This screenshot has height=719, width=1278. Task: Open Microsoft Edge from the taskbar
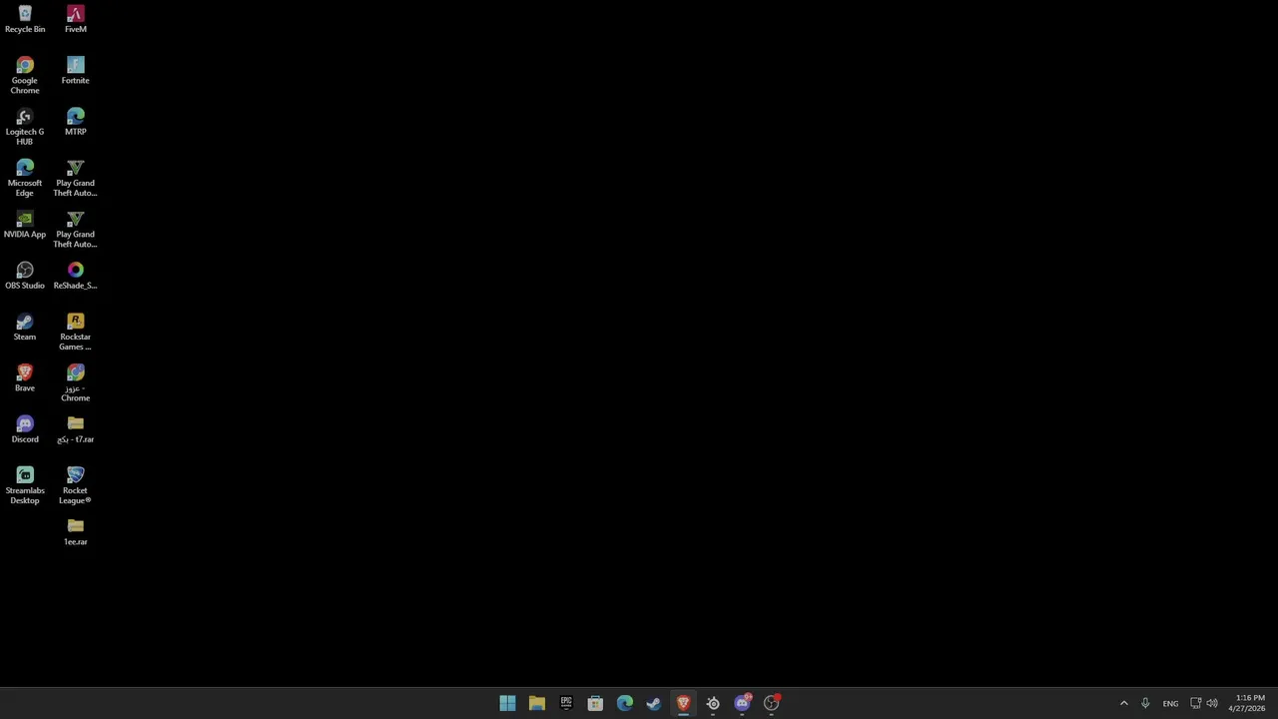(x=625, y=703)
